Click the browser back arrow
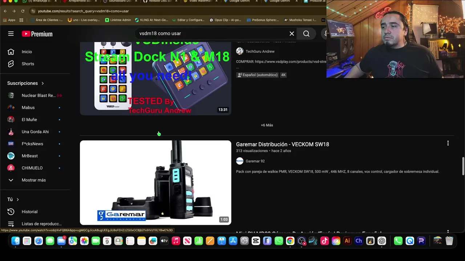 click(x=5, y=11)
